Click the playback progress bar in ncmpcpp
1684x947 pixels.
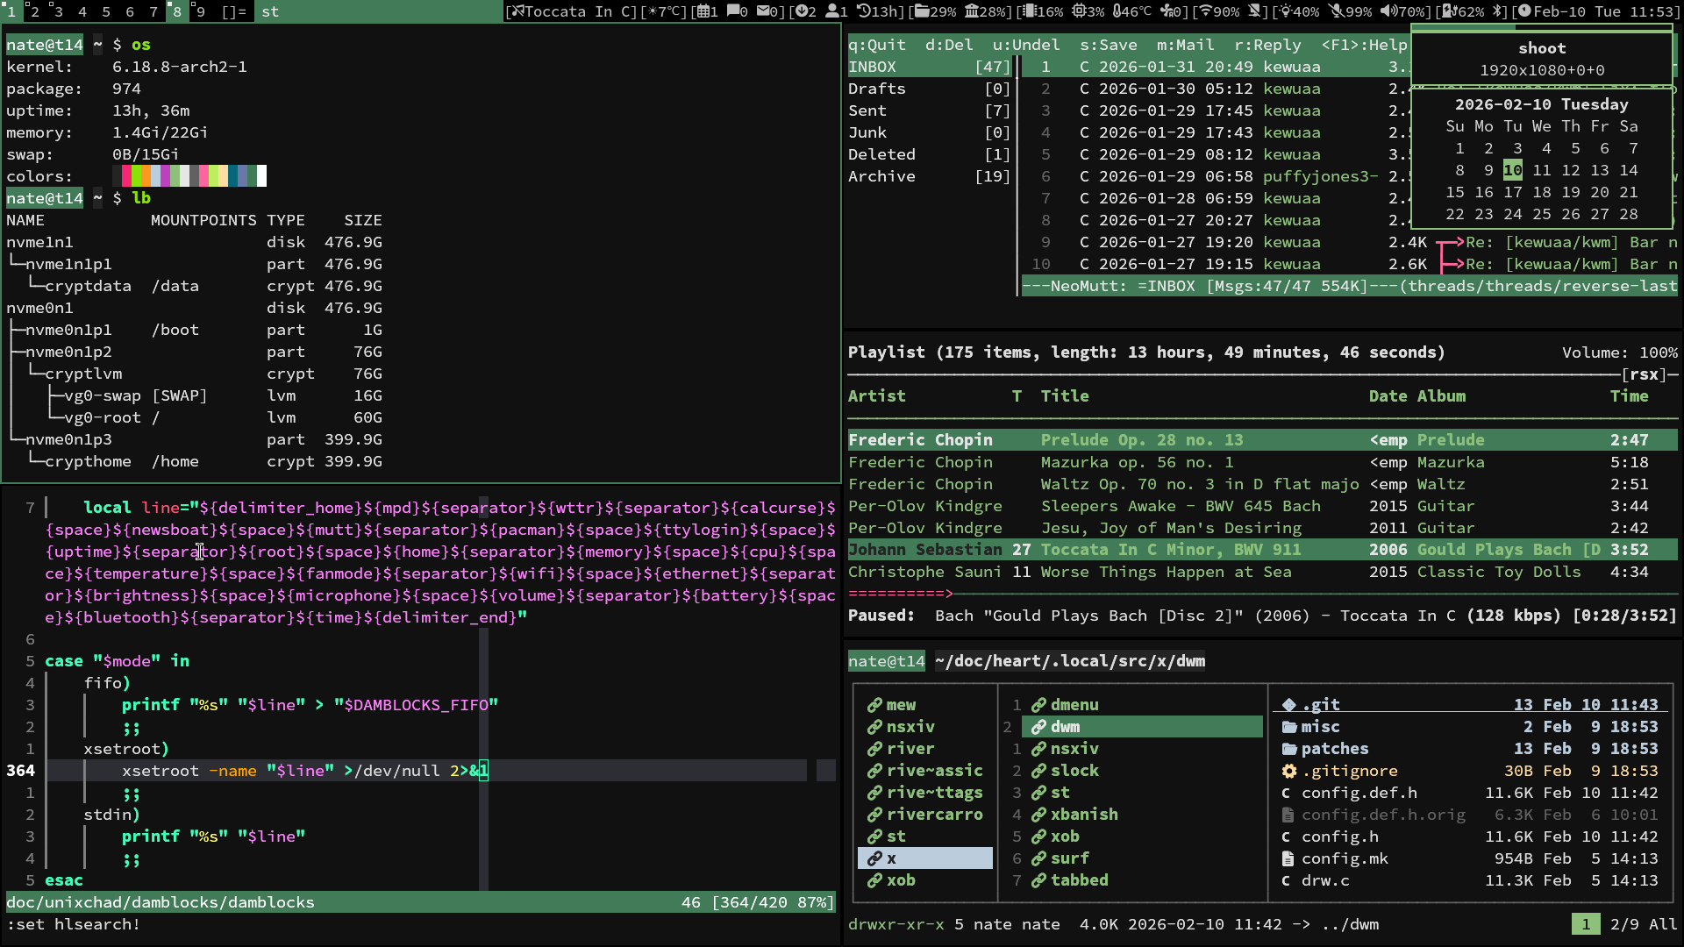pyautogui.click(x=1262, y=594)
